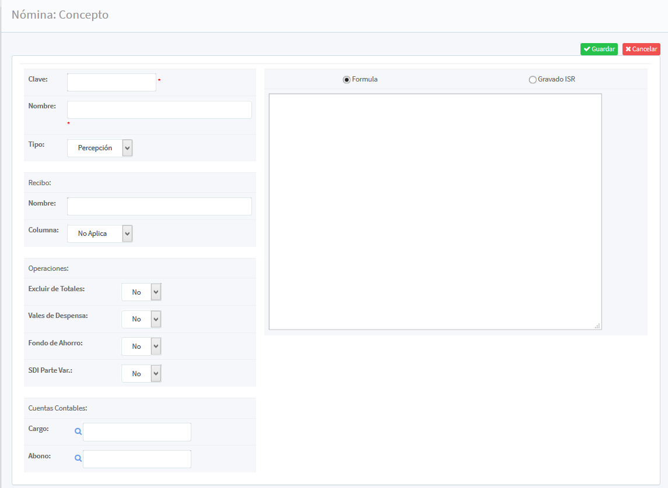
Task: Click the Abono account input box
Action: (137, 459)
